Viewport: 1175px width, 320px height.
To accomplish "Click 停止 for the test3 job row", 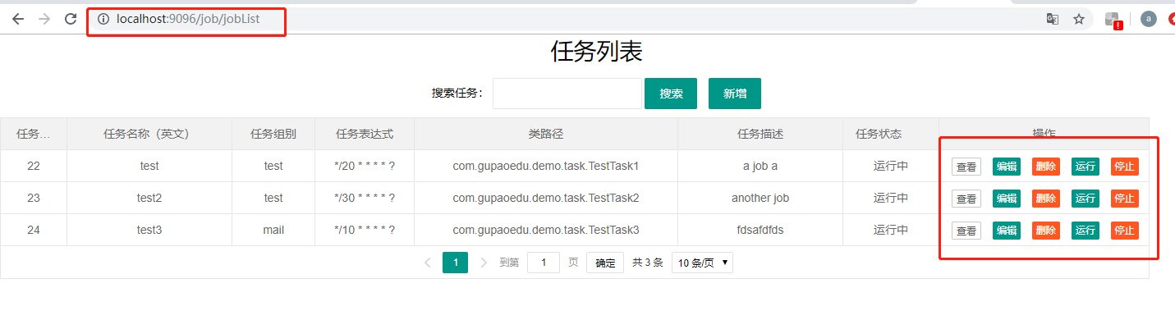I will 1125,231.
